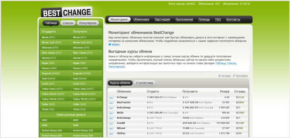
Task: Click the BestChange logo
Action: tap(66, 12)
